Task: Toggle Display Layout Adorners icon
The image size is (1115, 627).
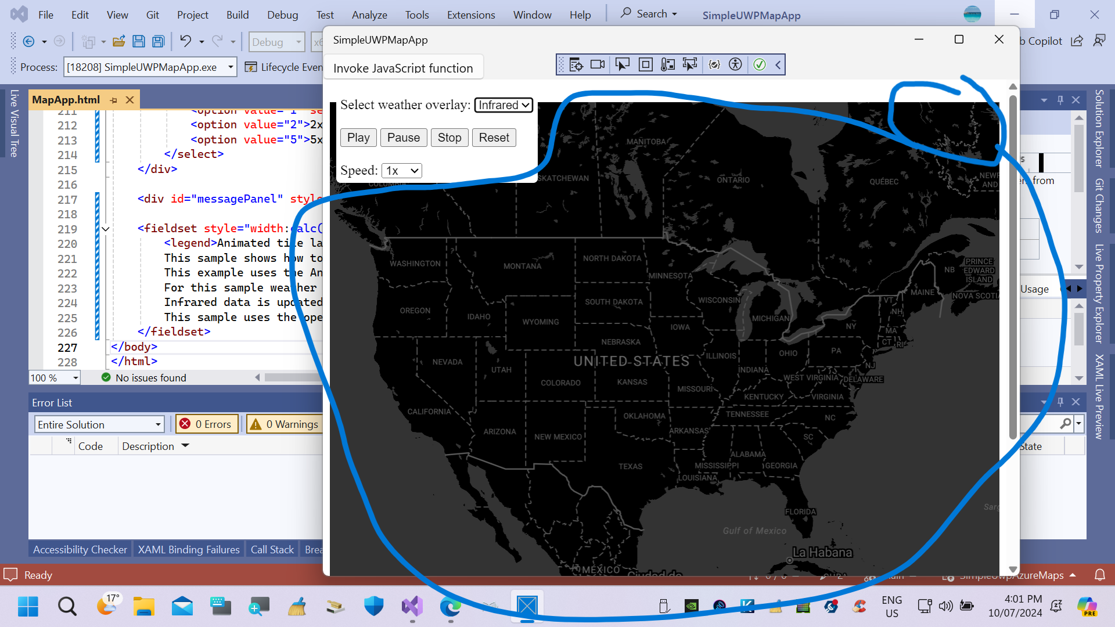Action: 645,64
